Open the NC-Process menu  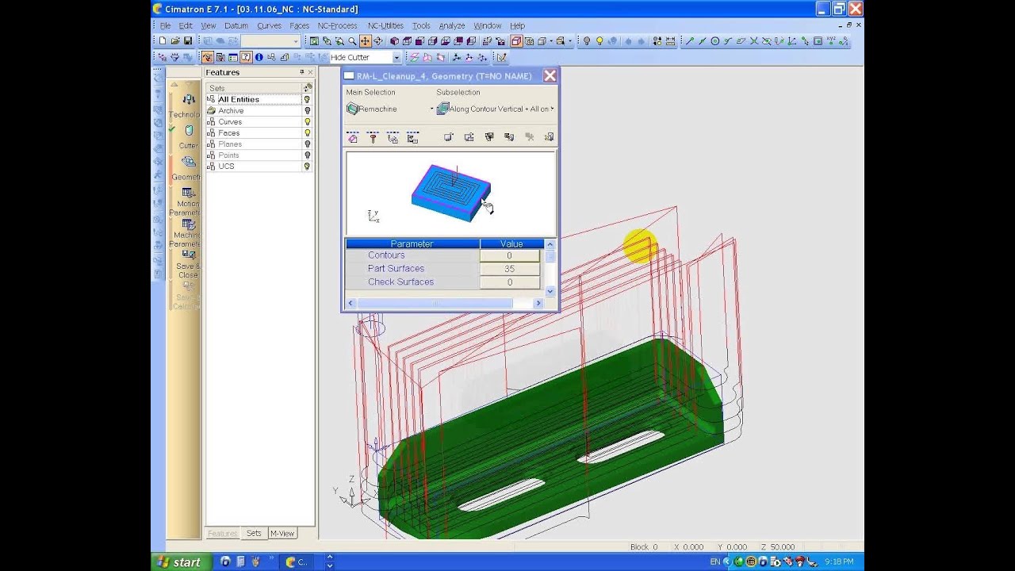[x=337, y=25]
